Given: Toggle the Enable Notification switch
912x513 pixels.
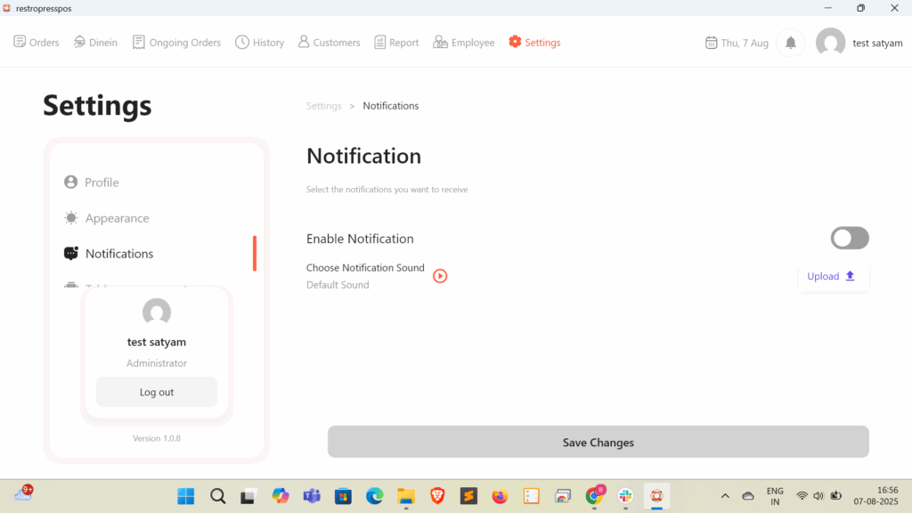Looking at the screenshot, I should click(x=849, y=238).
